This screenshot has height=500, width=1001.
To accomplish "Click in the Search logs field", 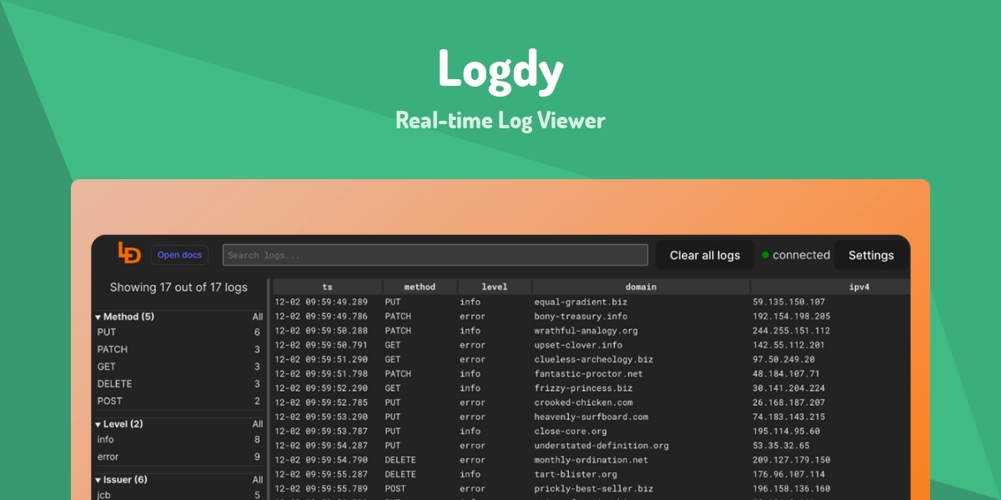I will tap(434, 254).
